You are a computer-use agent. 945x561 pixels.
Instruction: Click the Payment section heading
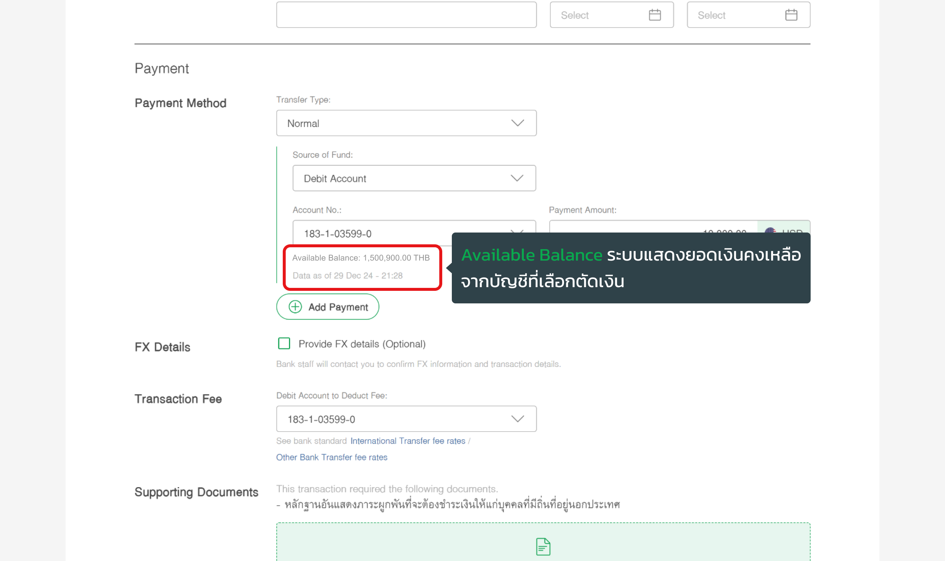pos(161,68)
